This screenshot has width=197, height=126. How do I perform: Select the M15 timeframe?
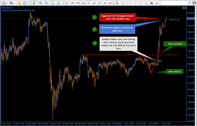tap(78, 3)
